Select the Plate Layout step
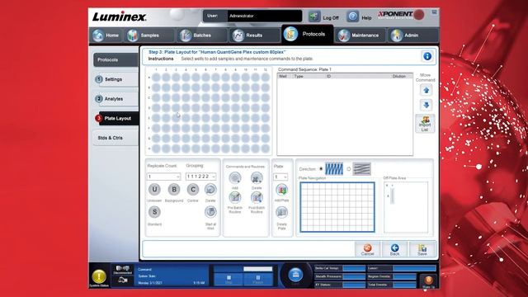The height and width of the screenshot is (297, 528). pos(117,119)
